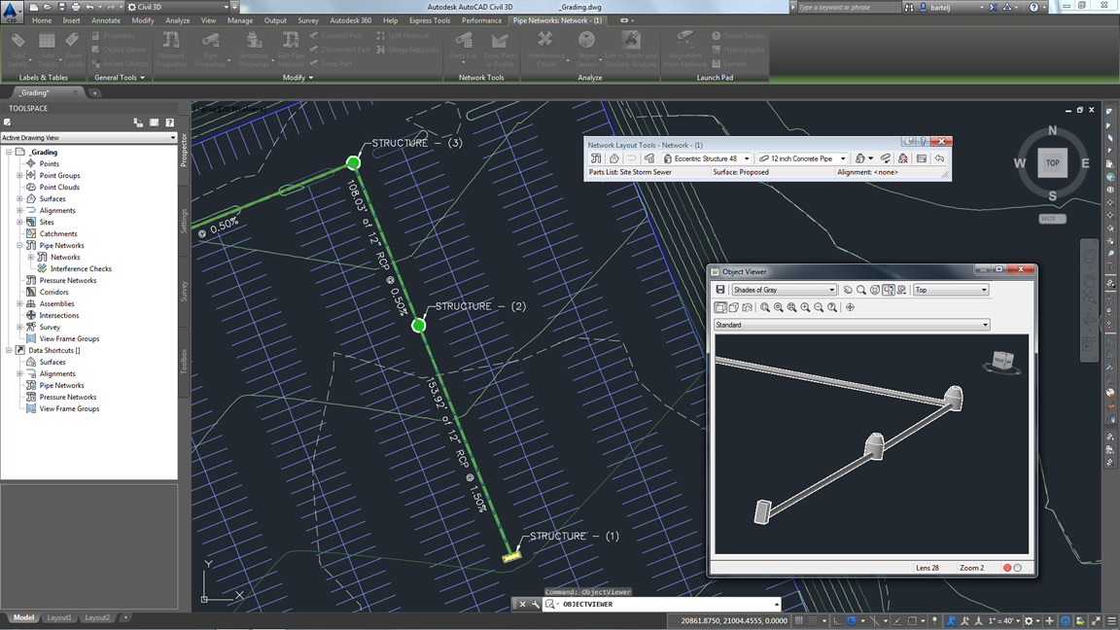This screenshot has height=630, width=1120.
Task: Click the Network Tools panel title
Action: [x=481, y=78]
